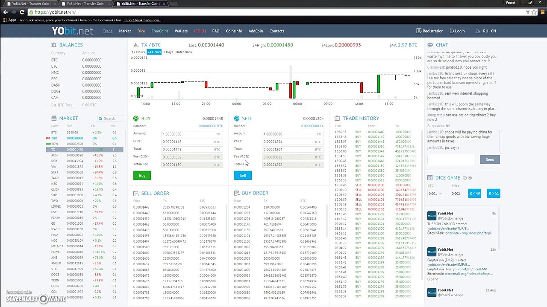The image size is (547, 307).
Task: Show the Order Book tab
Action: [184, 52]
